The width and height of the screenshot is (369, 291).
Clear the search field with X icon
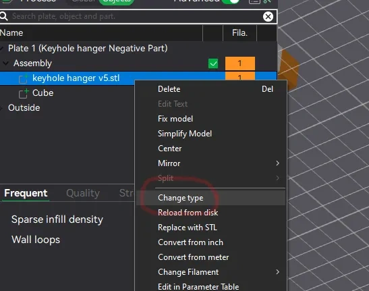click(x=268, y=16)
